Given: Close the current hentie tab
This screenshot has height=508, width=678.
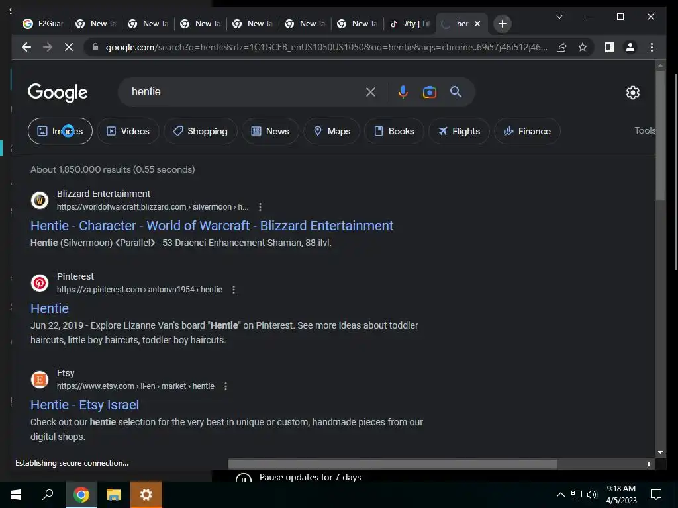Looking at the screenshot, I should coord(477,24).
